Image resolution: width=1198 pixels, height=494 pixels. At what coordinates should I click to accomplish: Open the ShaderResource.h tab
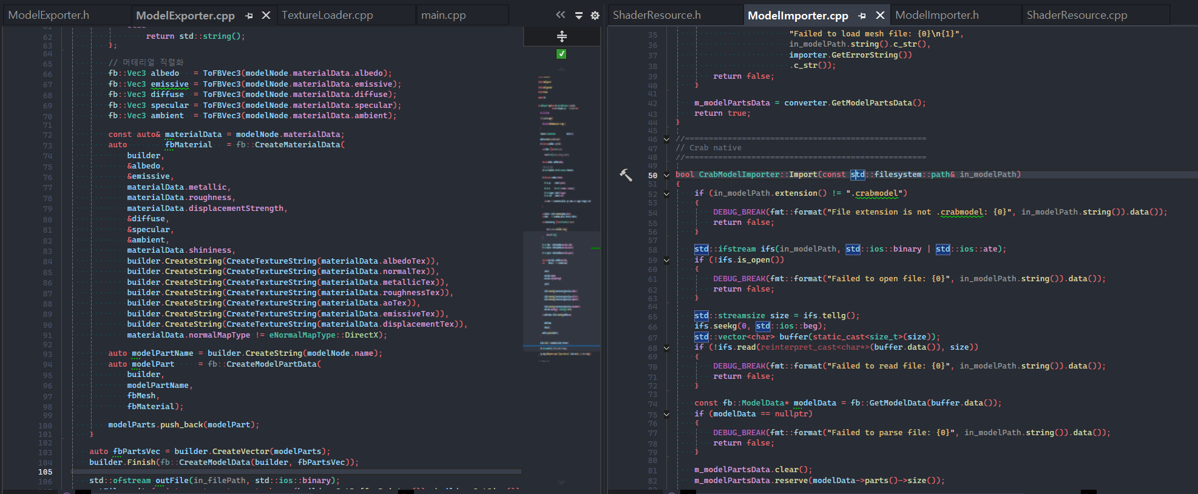tap(657, 15)
